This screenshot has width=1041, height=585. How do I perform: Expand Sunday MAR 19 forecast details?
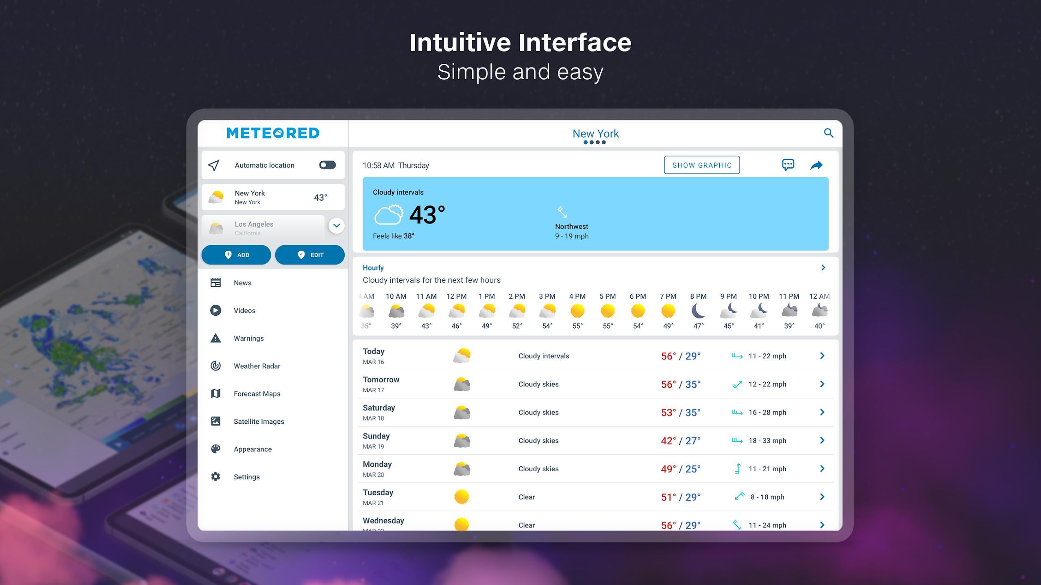[x=823, y=440]
